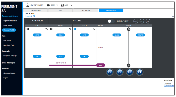Select the 0.1°C melt increment option
This screenshot has height=97, width=176.
[136, 21]
